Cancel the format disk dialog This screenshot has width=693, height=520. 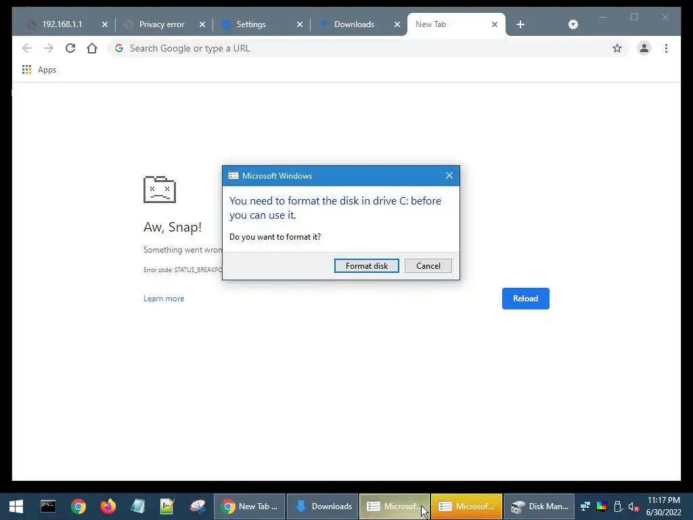(428, 265)
